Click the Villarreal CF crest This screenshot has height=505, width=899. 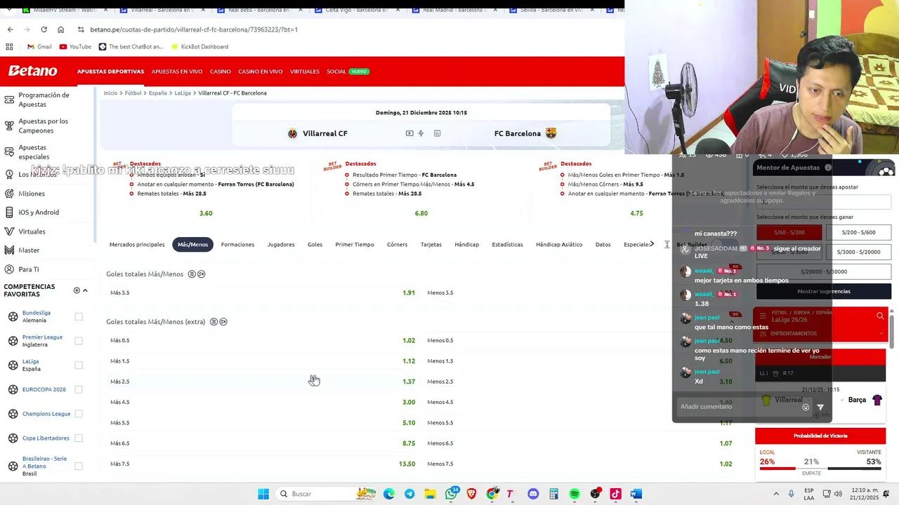point(293,133)
